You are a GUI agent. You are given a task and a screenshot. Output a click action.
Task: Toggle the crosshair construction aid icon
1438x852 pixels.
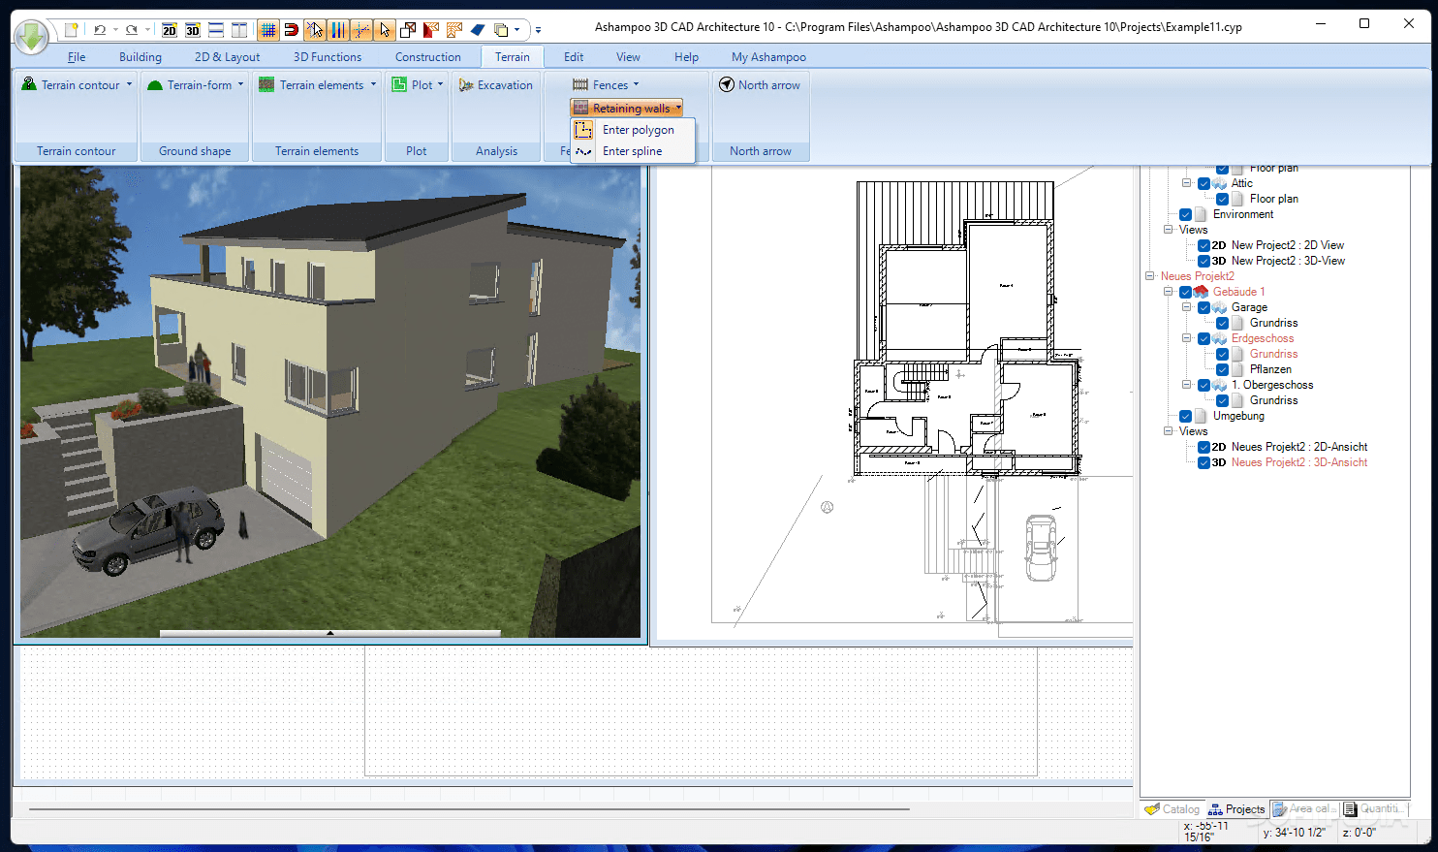click(x=361, y=30)
